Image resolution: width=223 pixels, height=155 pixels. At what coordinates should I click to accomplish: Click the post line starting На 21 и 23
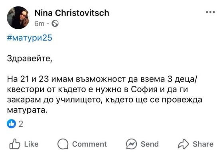(x=102, y=79)
